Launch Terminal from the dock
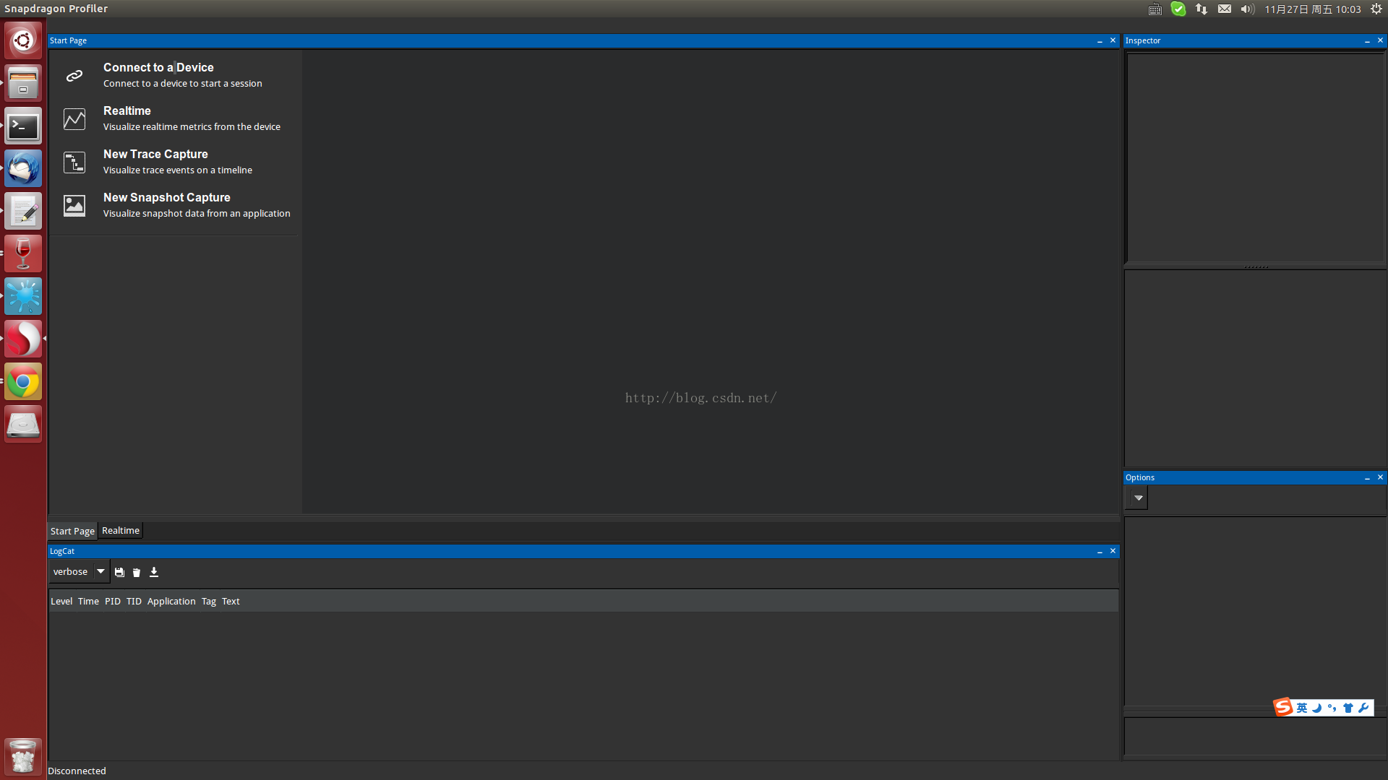1388x780 pixels. [x=23, y=126]
